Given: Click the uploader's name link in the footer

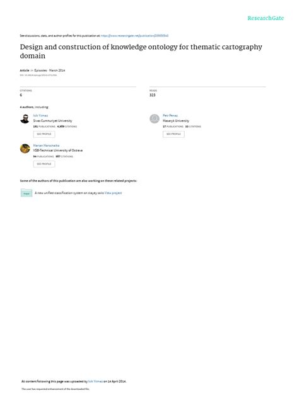Looking at the screenshot, I should (x=95, y=381).
